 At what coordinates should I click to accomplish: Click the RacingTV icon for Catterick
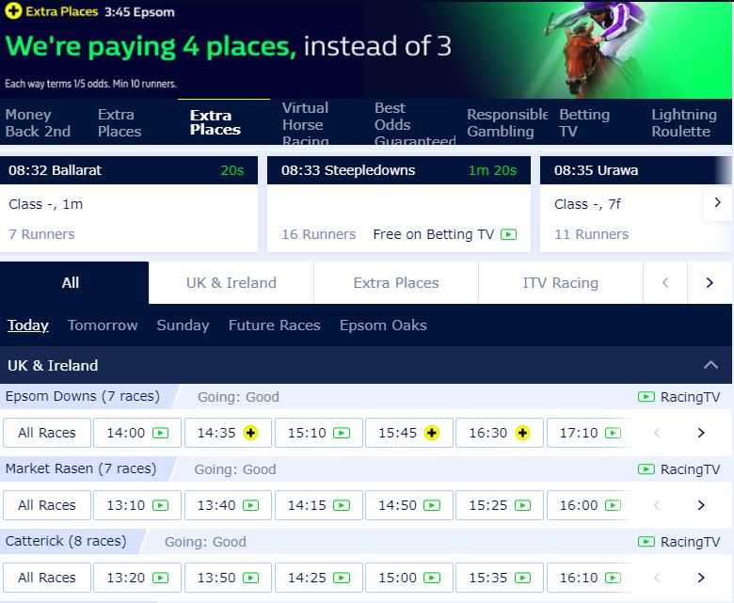point(646,542)
